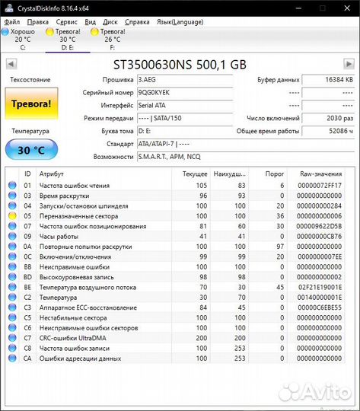Click blue status dot for Температура C2

(12, 298)
